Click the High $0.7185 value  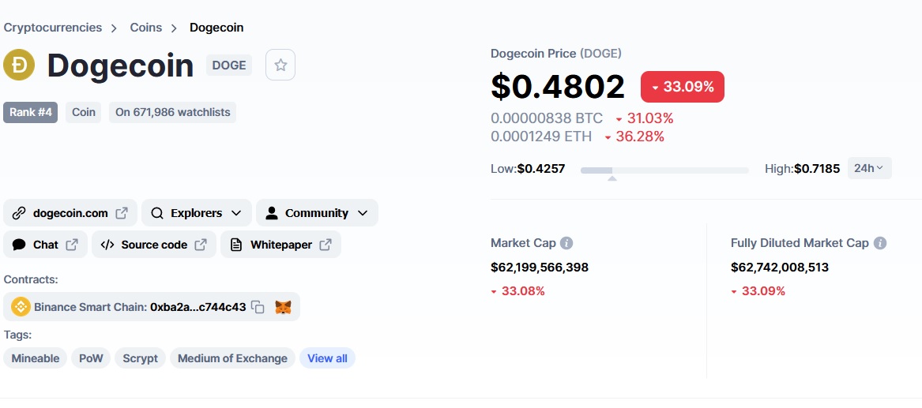pos(817,169)
